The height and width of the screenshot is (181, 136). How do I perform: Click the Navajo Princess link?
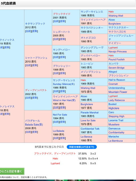coord(118,51)
